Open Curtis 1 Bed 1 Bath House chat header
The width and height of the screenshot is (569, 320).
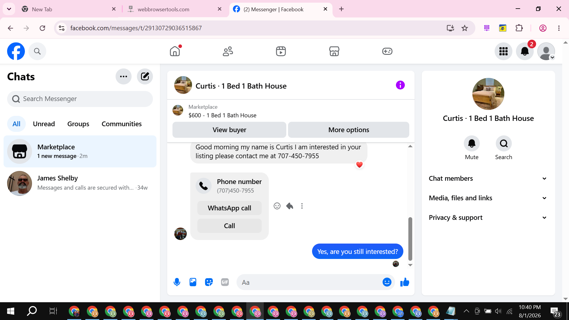coord(241,86)
